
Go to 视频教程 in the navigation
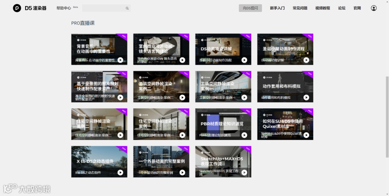pos(322,8)
